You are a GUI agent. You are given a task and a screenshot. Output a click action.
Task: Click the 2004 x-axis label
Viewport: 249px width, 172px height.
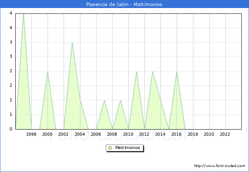tap(80, 134)
